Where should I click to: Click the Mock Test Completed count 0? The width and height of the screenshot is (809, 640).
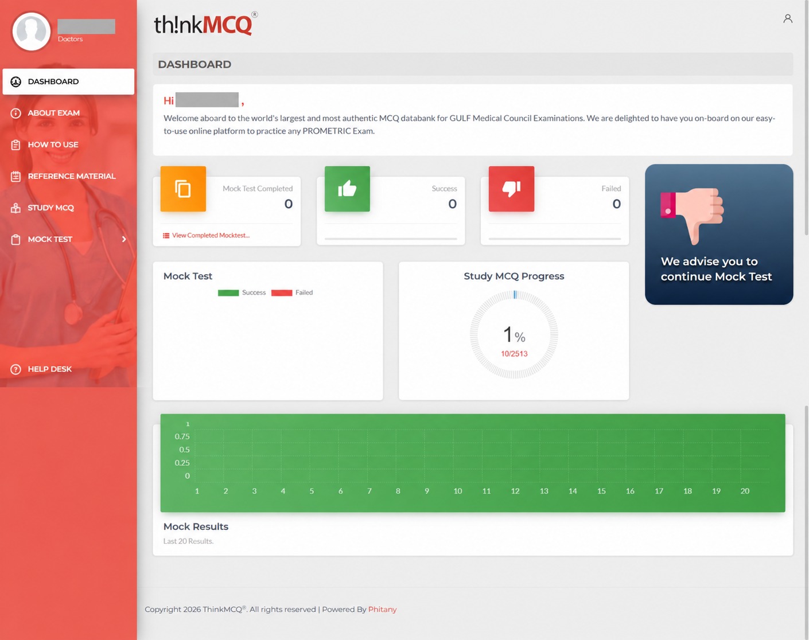(289, 204)
